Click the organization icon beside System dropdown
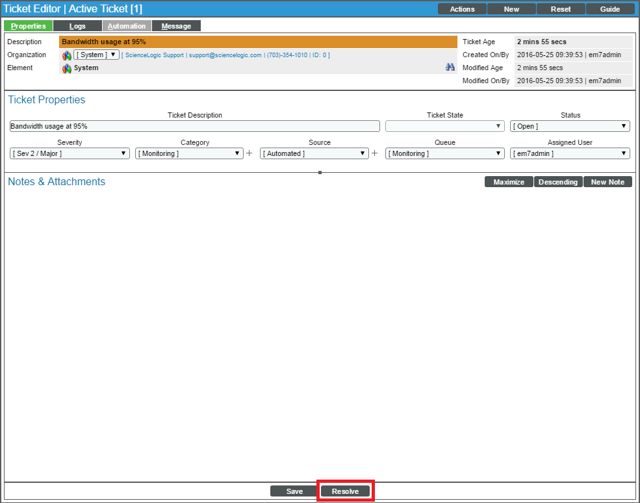Viewport: 640px width, 503px height. pos(67,55)
